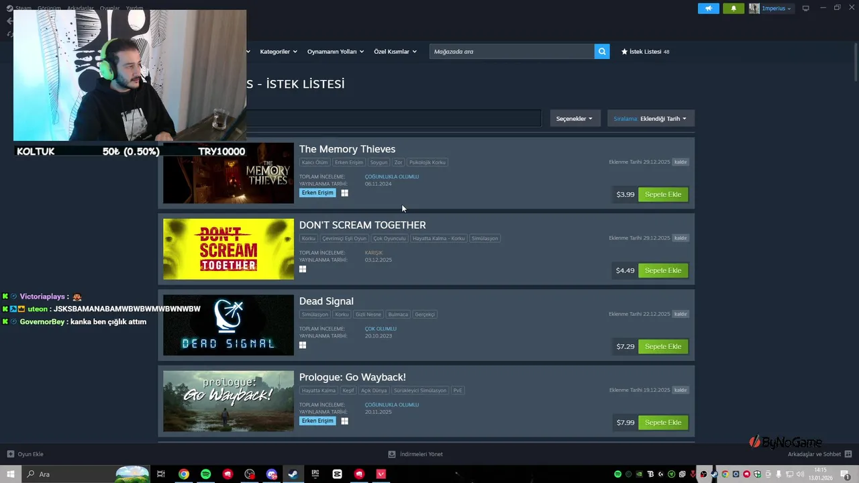Open the red V app on taskbar
This screenshot has height=483, width=859.
[x=381, y=474]
